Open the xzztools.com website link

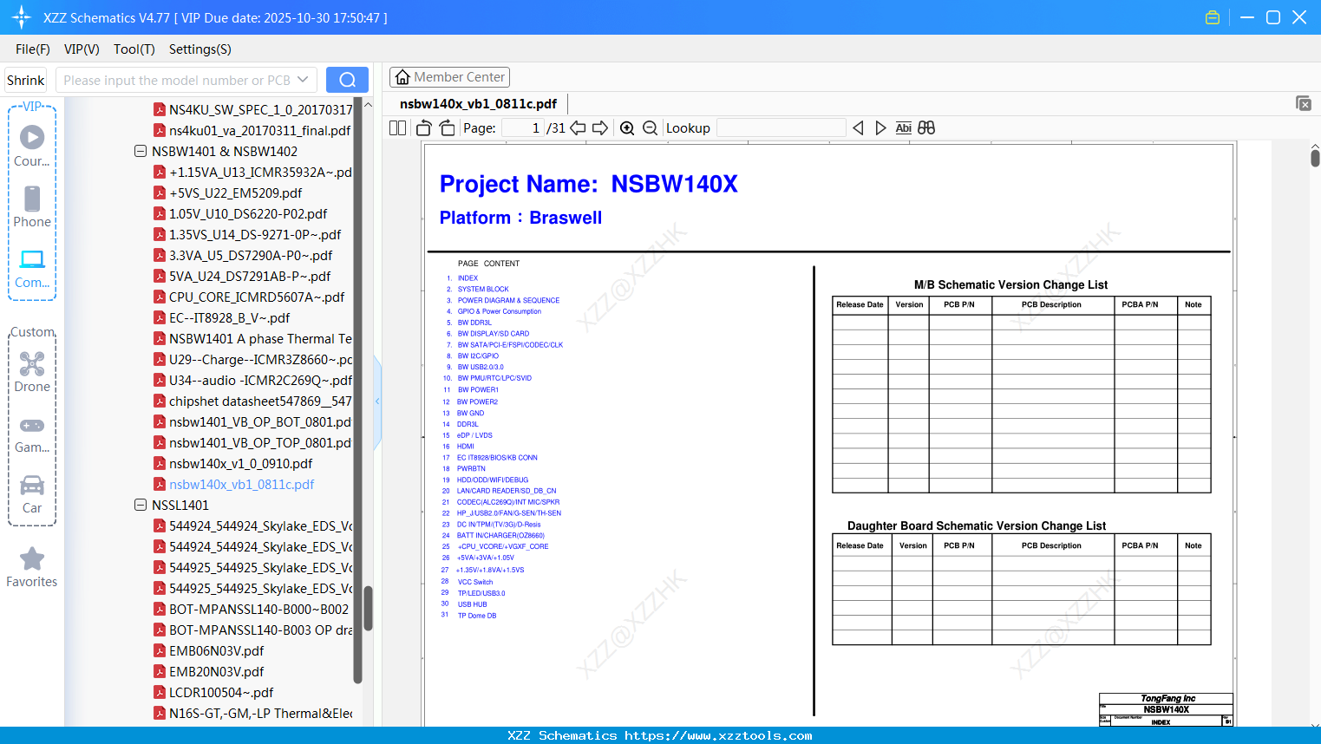coord(718,735)
